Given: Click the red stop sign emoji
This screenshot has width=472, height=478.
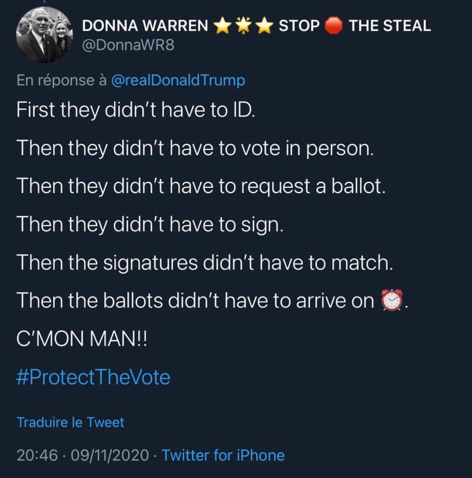Looking at the screenshot, I should coord(334,26).
